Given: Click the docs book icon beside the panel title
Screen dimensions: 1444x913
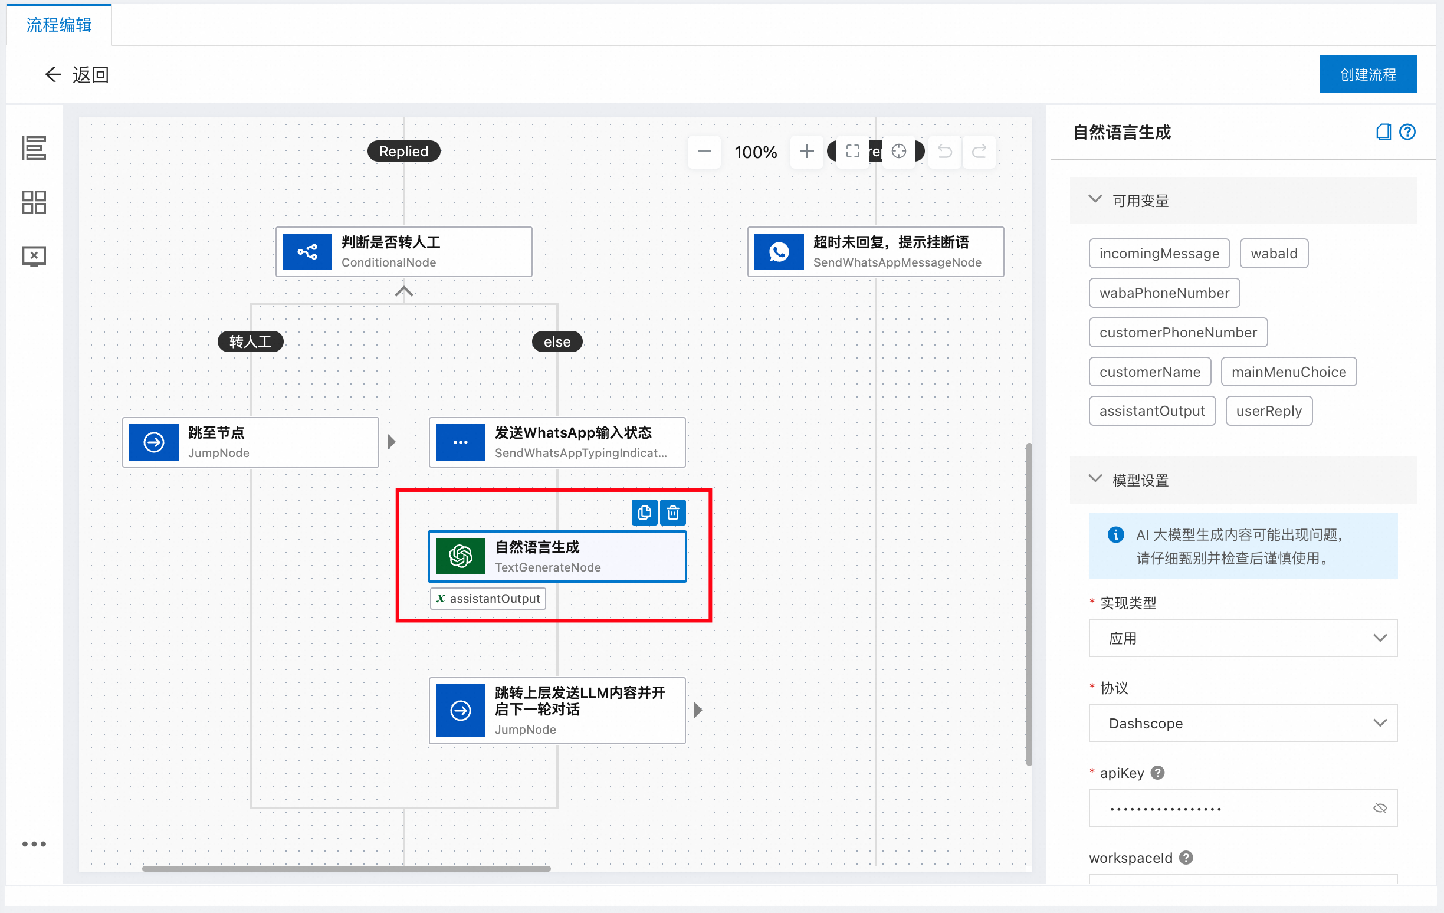Looking at the screenshot, I should [1383, 132].
